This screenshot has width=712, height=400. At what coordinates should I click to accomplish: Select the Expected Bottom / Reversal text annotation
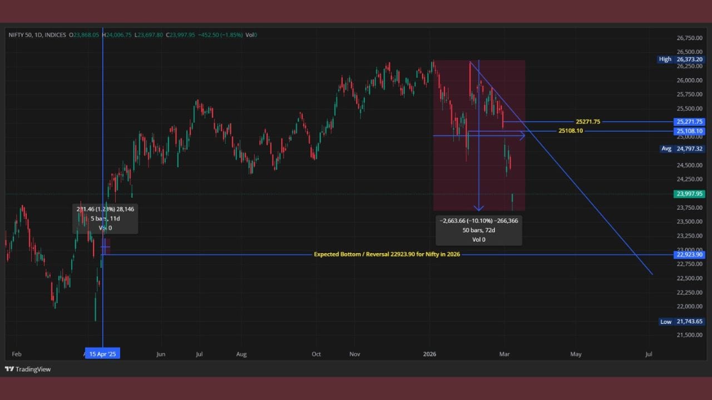click(x=387, y=254)
